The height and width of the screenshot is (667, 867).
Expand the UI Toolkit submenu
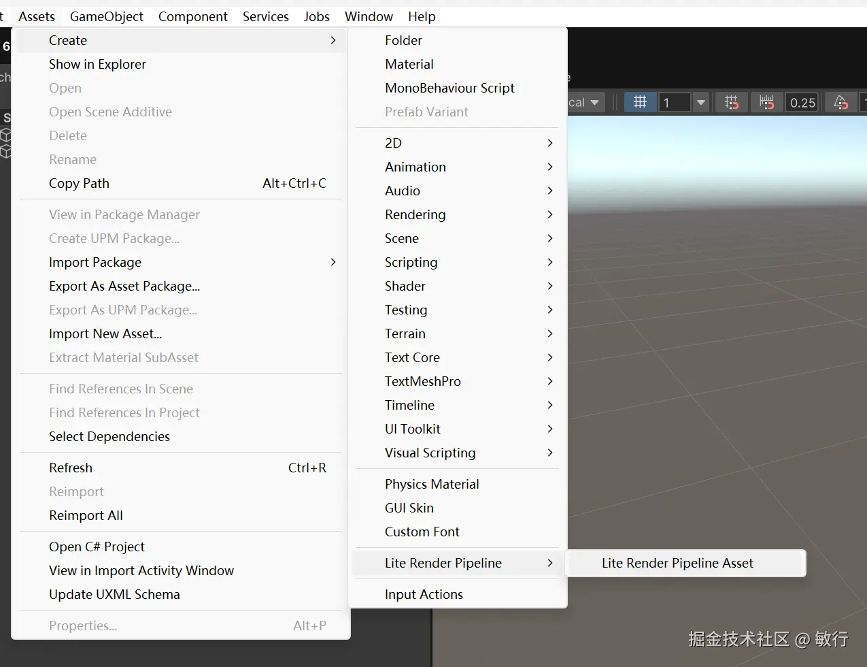coord(458,429)
